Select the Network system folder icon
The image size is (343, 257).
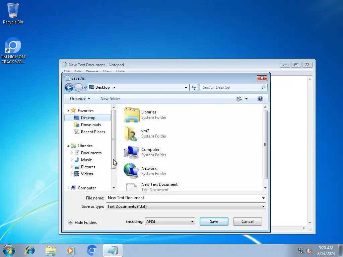(x=131, y=171)
